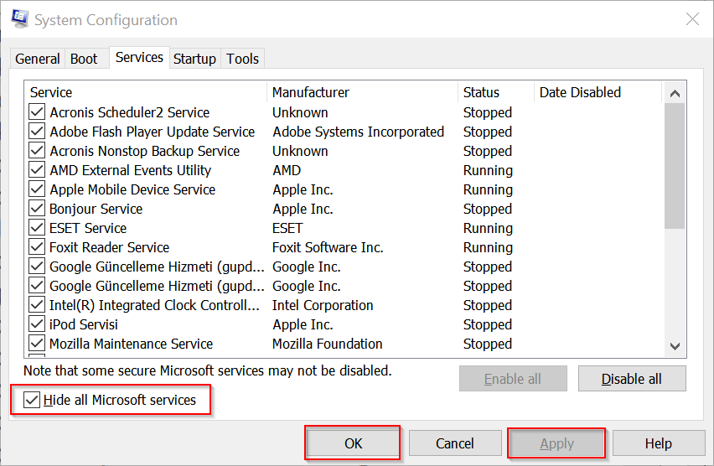Go to the Tools tab
Image resolution: width=714 pixels, height=466 pixels.
pyautogui.click(x=243, y=59)
